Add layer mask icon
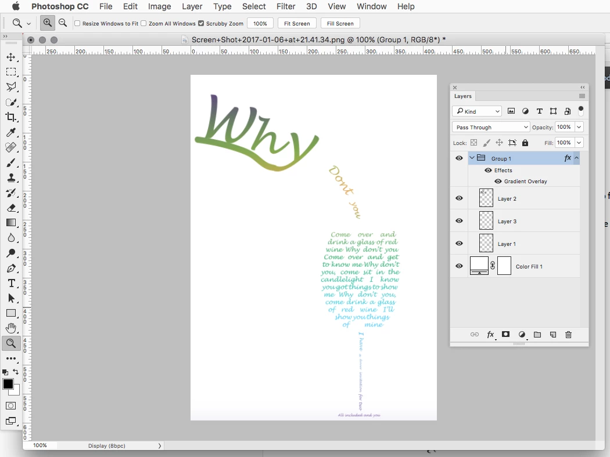 tap(506, 334)
